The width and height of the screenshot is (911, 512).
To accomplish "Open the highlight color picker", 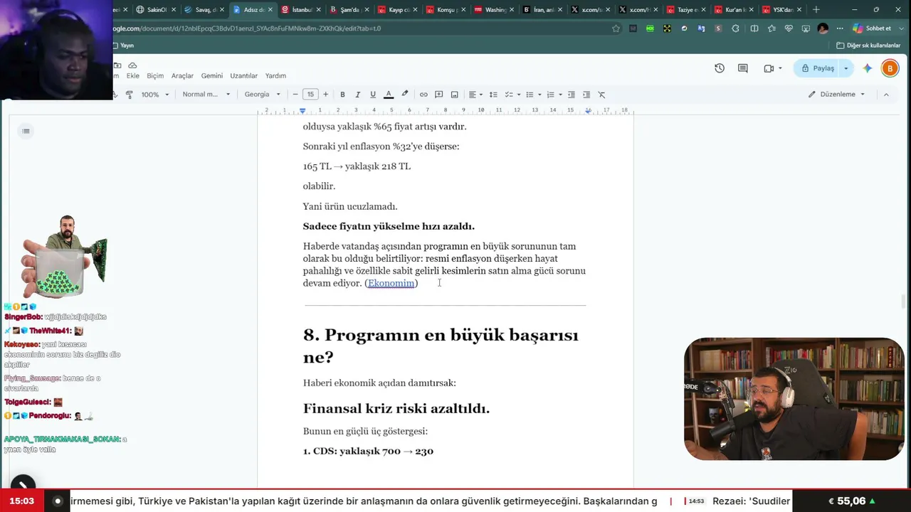I will (x=404, y=95).
